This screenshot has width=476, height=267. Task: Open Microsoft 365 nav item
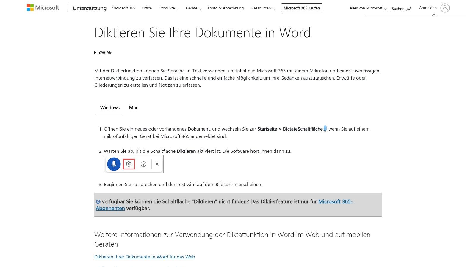[123, 8]
